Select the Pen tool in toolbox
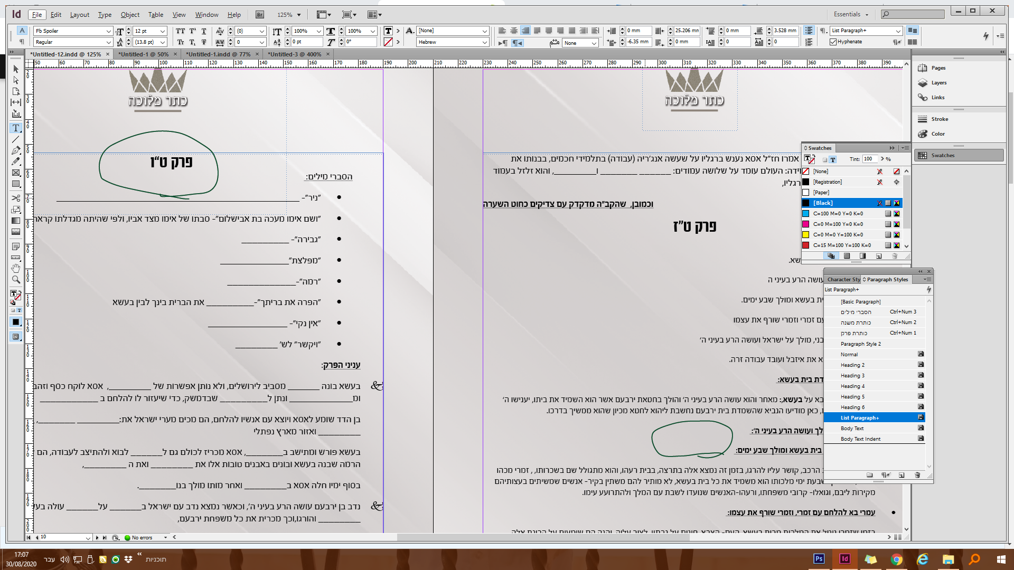 [16, 150]
